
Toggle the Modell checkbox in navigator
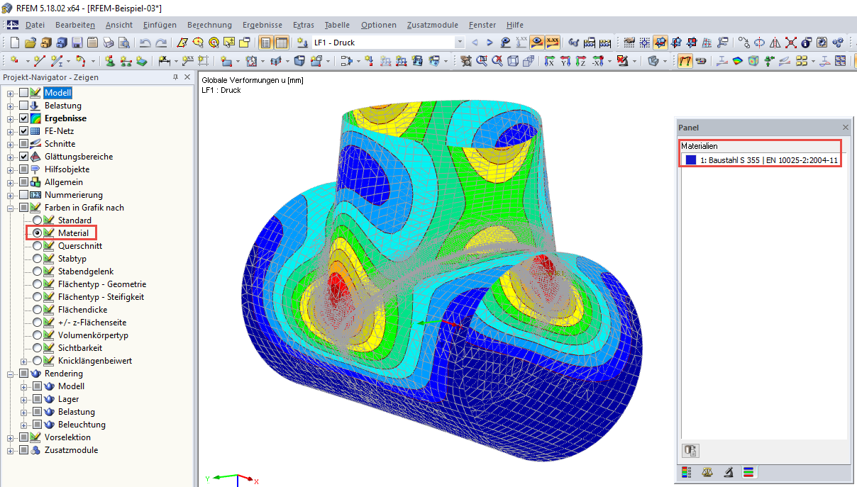coord(24,93)
